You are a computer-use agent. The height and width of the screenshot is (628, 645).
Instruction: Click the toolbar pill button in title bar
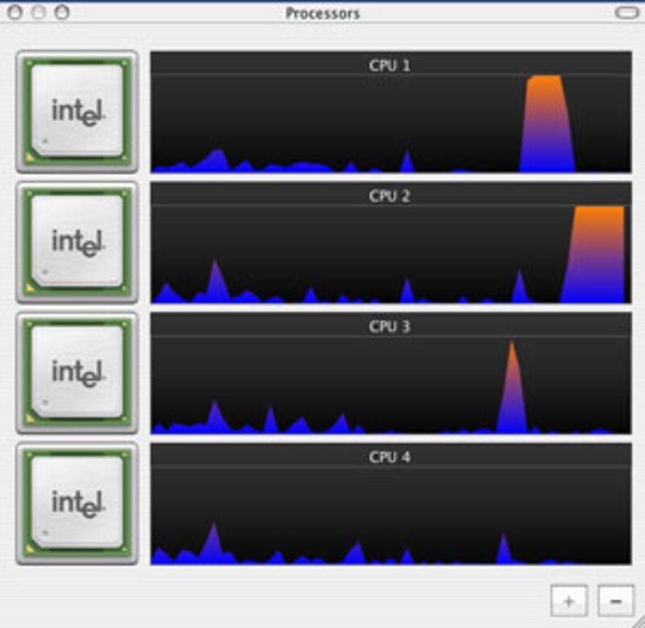(x=626, y=13)
